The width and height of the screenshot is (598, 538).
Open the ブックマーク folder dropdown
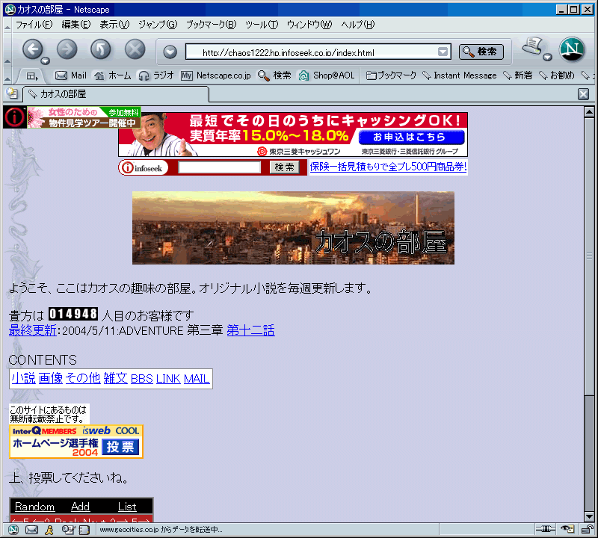[x=391, y=75]
